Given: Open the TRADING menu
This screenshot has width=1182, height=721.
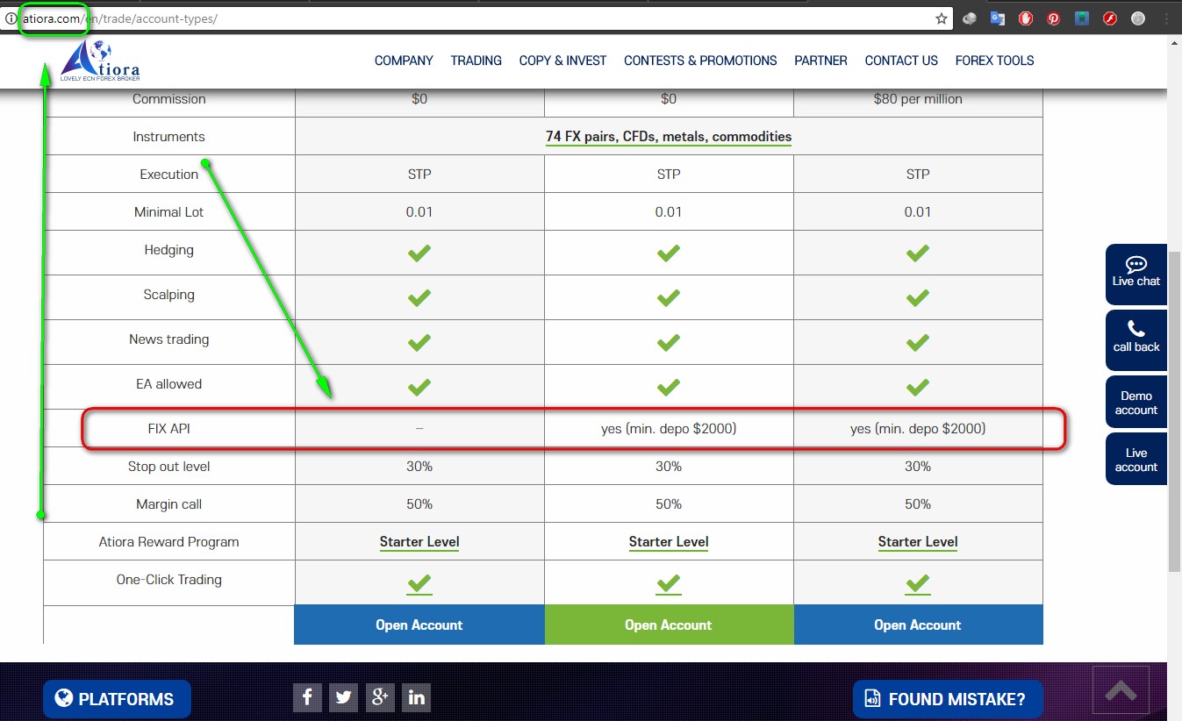Looking at the screenshot, I should coord(476,61).
